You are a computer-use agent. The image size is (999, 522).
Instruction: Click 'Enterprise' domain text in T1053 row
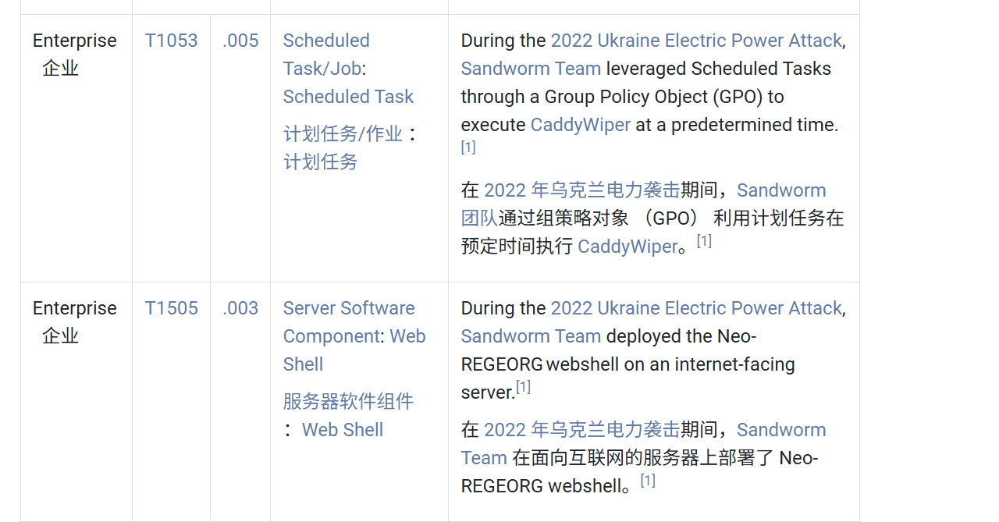pyautogui.click(x=75, y=41)
